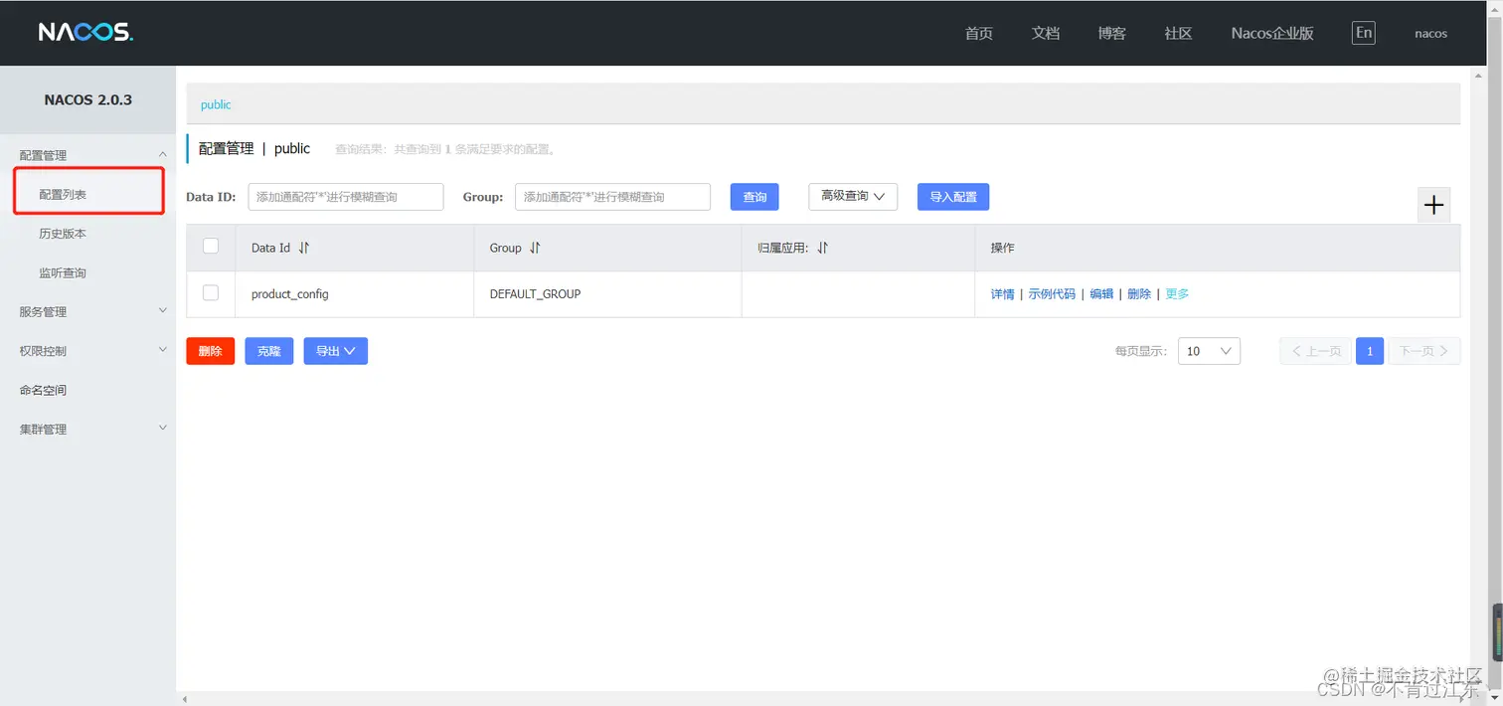The height and width of the screenshot is (706, 1503).
Task: Click the 导入配置 import button
Action: point(951,196)
